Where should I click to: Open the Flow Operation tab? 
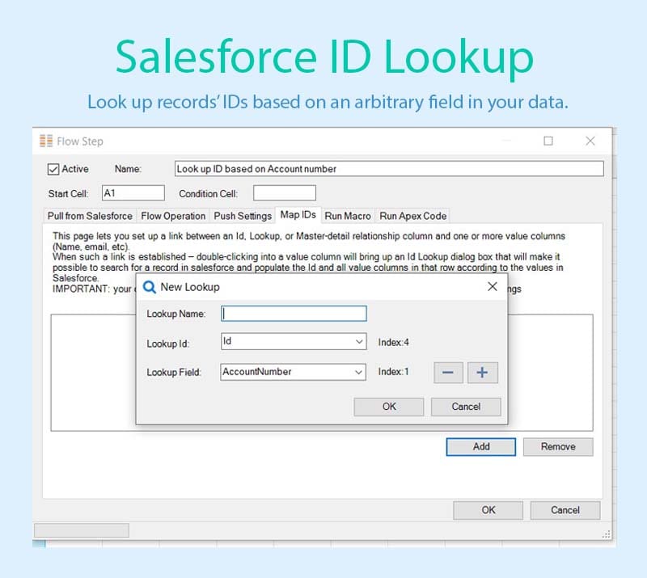tap(173, 216)
